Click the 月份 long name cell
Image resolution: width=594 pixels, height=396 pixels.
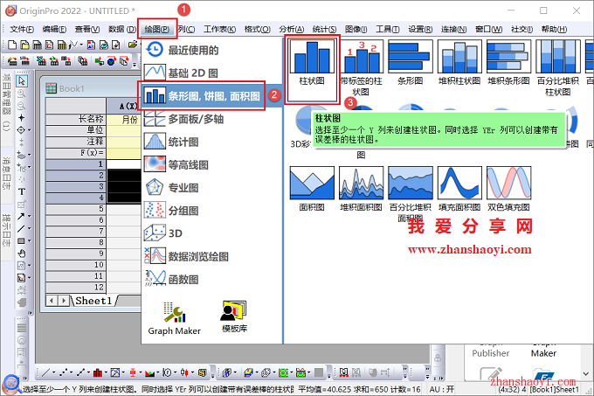point(124,120)
